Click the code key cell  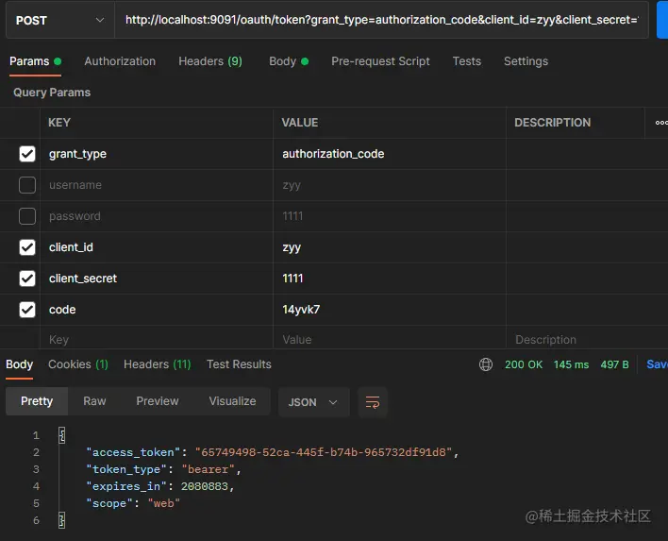pos(157,310)
